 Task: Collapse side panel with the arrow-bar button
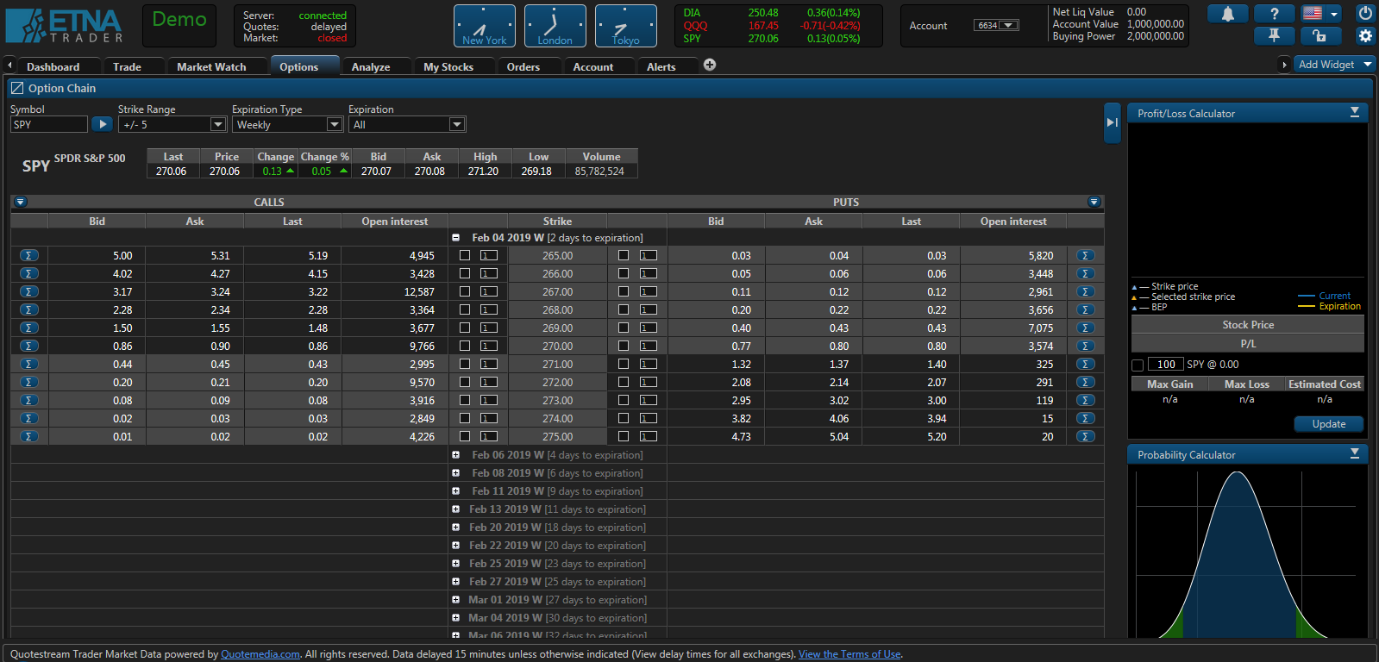coord(1113,123)
